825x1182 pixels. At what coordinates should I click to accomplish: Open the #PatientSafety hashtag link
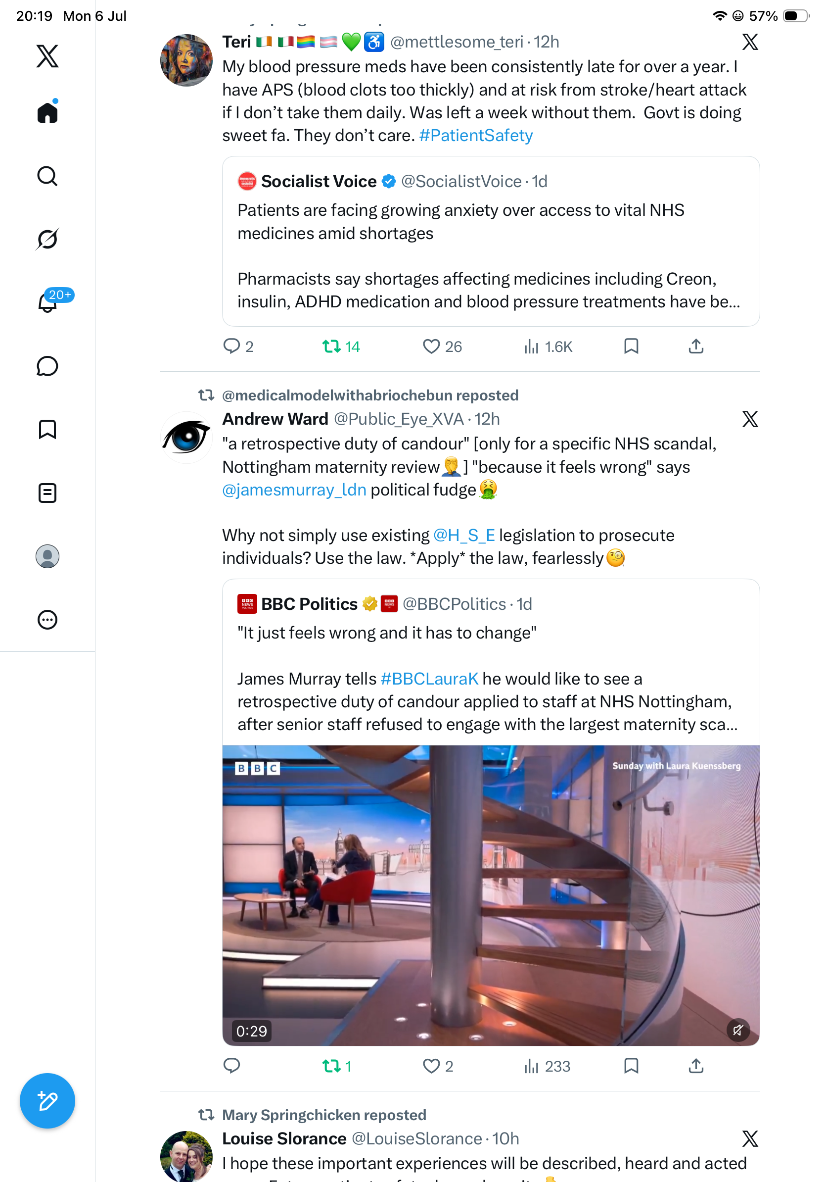(x=476, y=136)
